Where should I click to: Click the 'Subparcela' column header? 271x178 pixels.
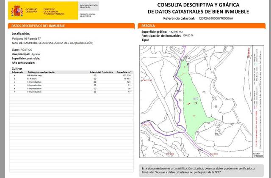(x=17, y=72)
